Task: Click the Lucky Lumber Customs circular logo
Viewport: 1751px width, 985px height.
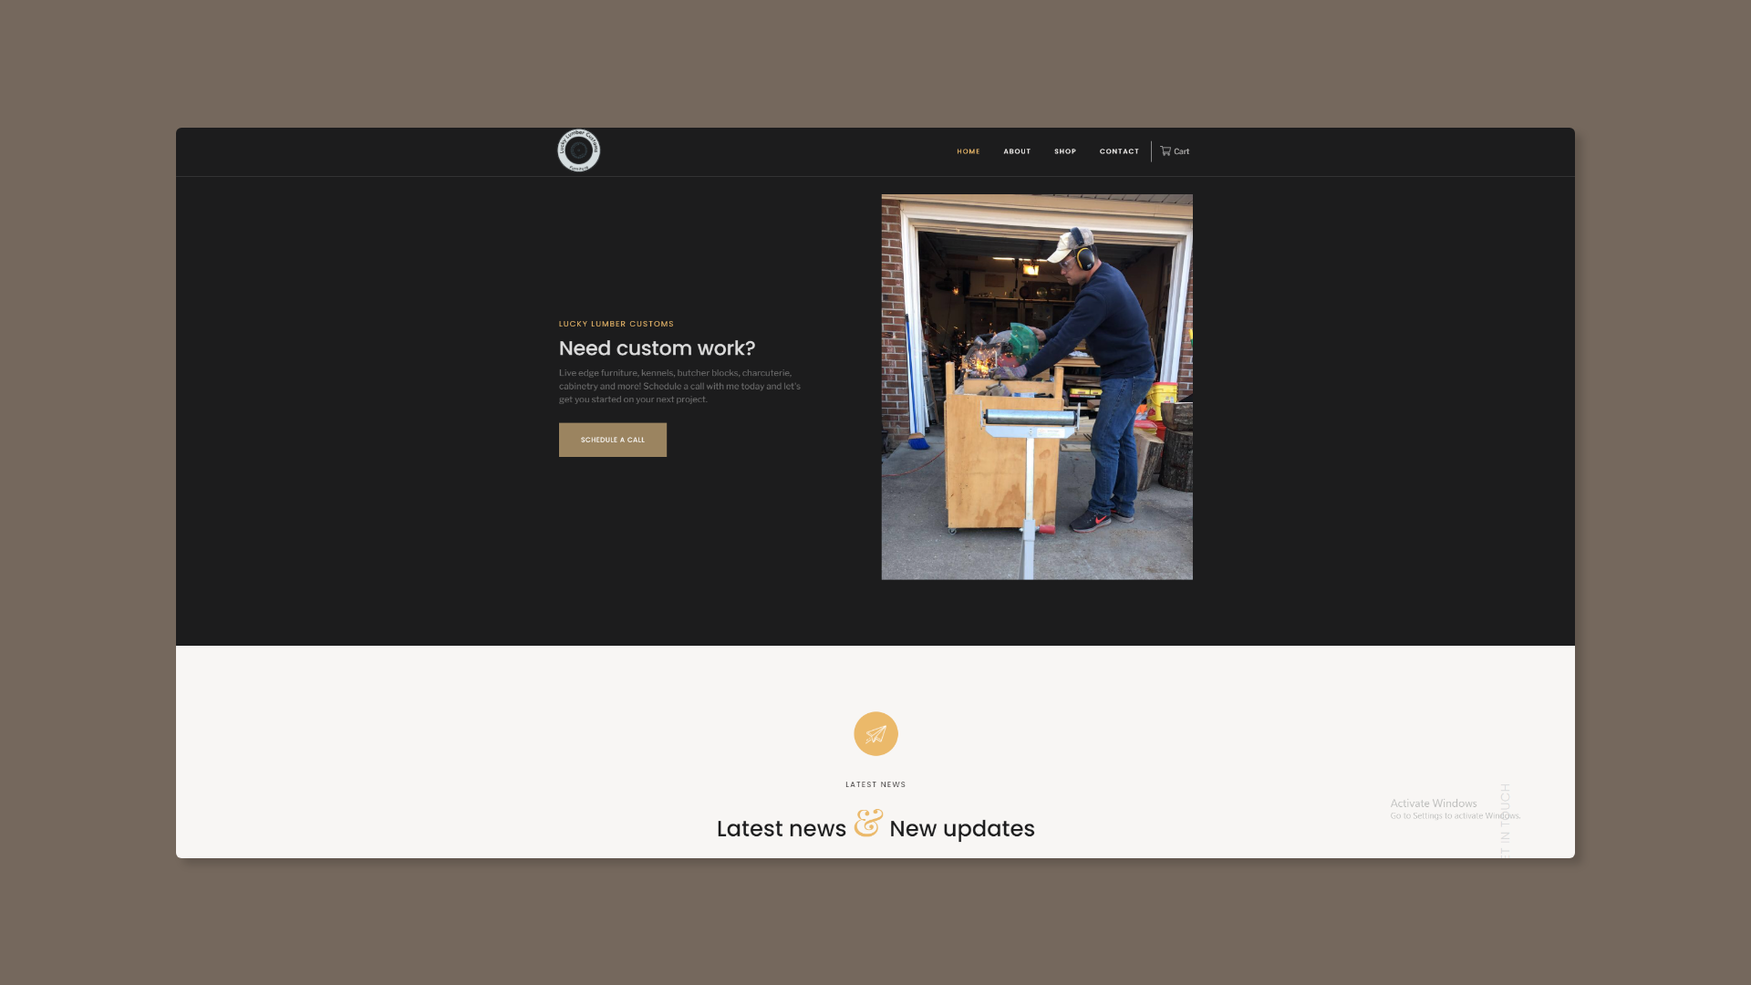Action: pos(578,150)
